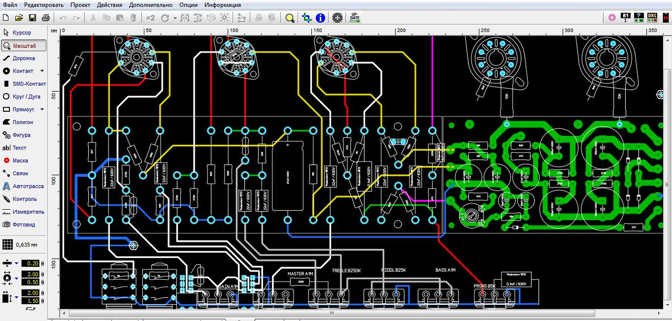
Task: Duplicate selection with the x2 icon
Action: tap(150, 18)
